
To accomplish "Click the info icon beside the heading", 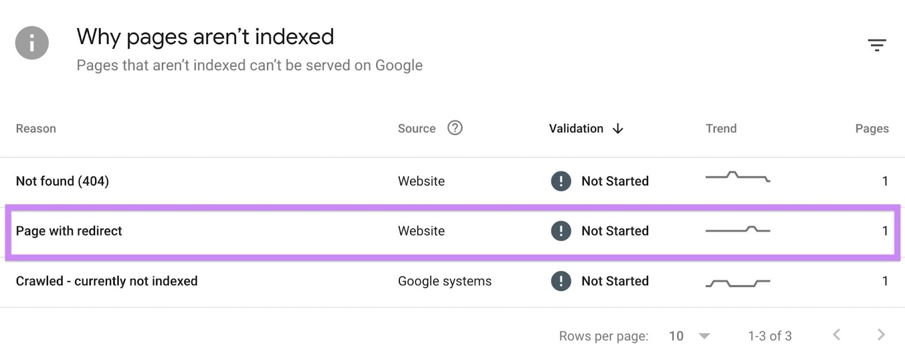I will click(x=32, y=43).
